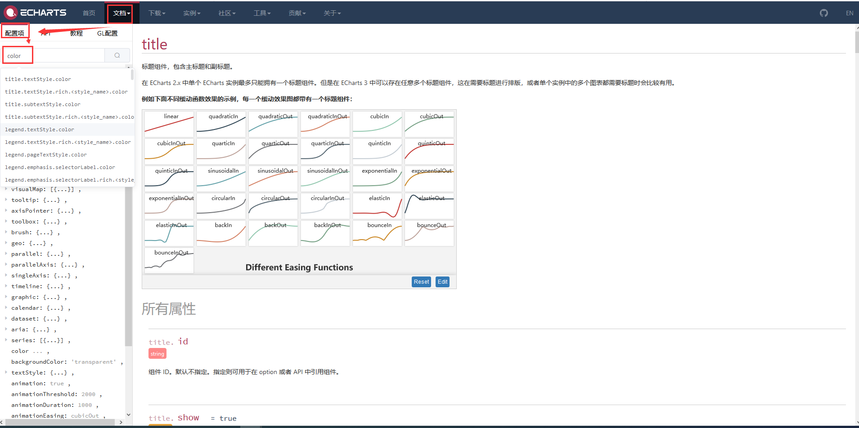Open the 首页 home page
859x428 pixels.
coord(89,13)
